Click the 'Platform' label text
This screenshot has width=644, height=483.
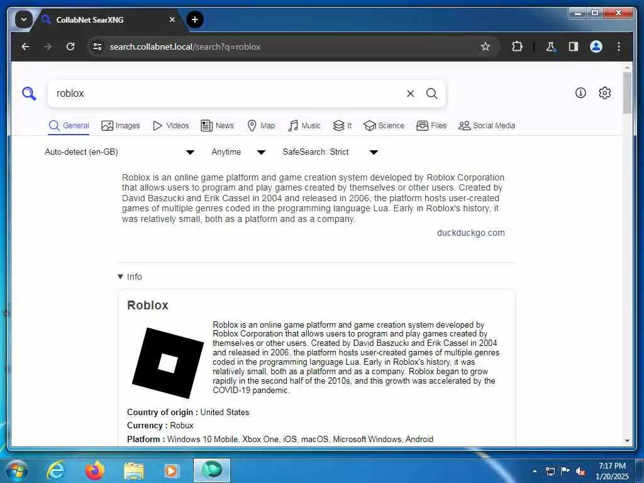click(x=146, y=439)
